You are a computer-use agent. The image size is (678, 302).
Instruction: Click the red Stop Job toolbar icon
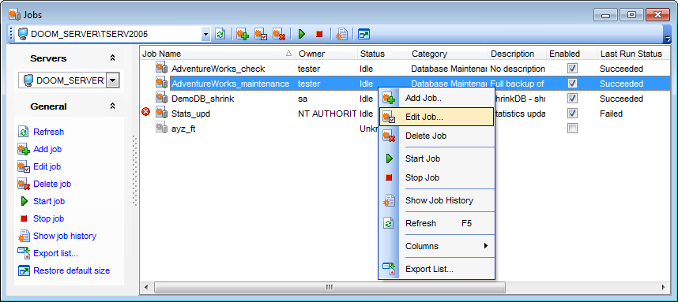(319, 34)
